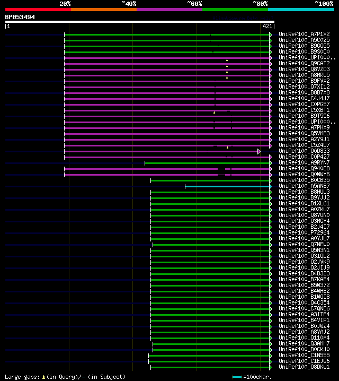Click the cyan 100char scale bar
Image resolution: width=339 pixels, height=381 pixels.
click(237, 377)
